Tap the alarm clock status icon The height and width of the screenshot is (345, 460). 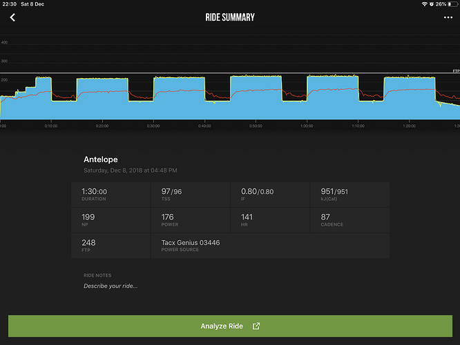pyautogui.click(x=431, y=4)
